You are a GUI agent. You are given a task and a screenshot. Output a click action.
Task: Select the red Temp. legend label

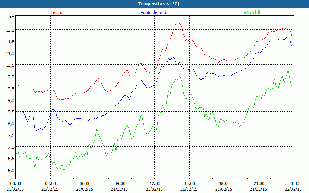point(56,12)
